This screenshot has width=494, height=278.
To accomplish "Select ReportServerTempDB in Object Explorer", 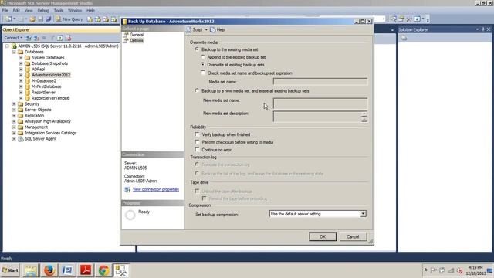I will click(50, 98).
